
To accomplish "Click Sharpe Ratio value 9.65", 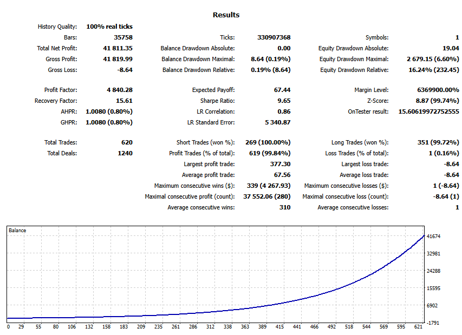I will (x=284, y=101).
